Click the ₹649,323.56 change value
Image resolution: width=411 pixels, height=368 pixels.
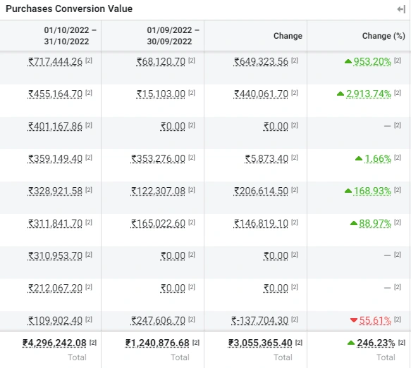pyautogui.click(x=261, y=61)
